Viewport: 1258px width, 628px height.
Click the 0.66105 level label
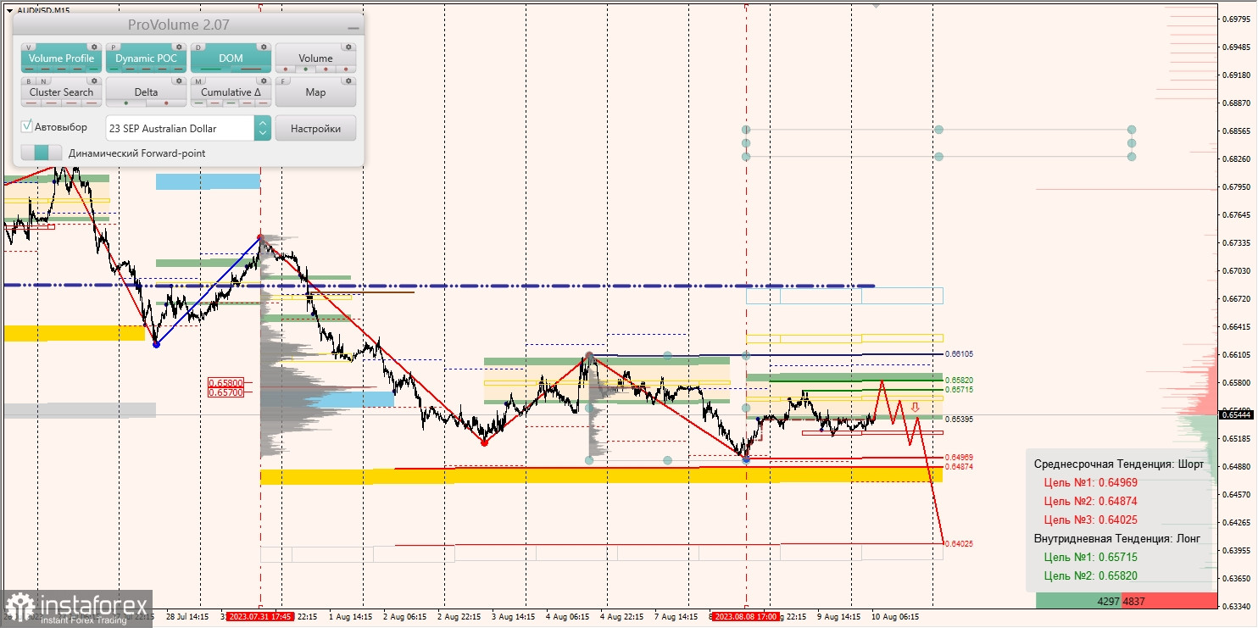[959, 354]
